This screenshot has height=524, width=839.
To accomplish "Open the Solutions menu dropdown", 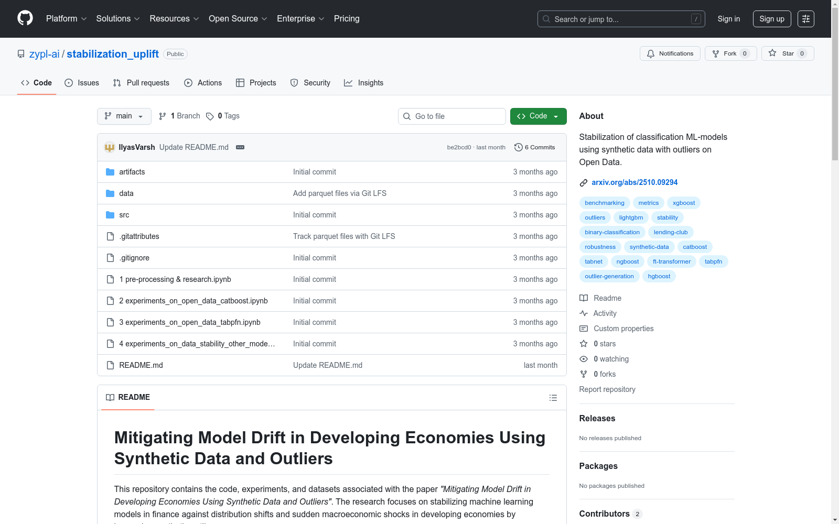I will pos(118,18).
